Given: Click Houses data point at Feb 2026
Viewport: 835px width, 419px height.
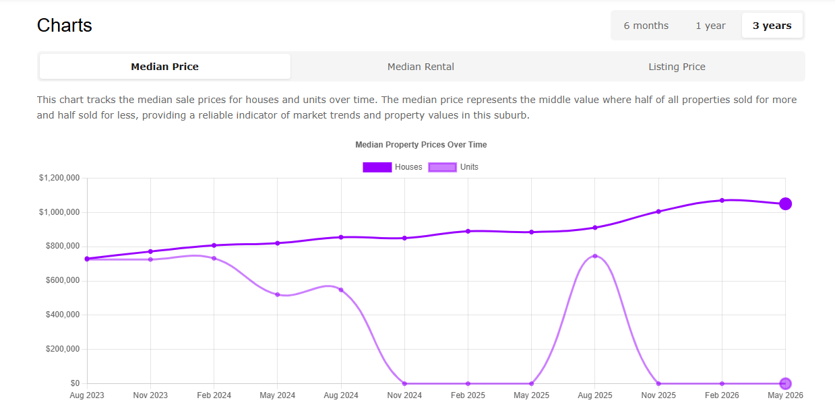Looking at the screenshot, I should 722,200.
